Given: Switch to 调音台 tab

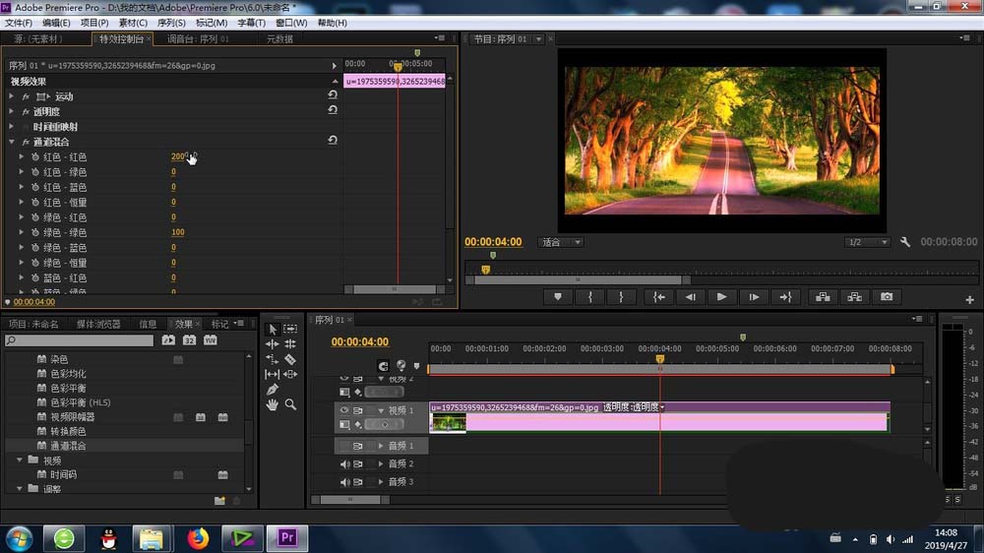Looking at the screenshot, I should tap(198, 39).
